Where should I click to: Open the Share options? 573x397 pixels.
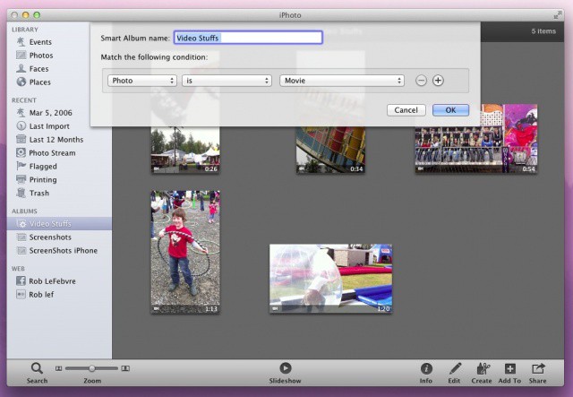pos(538,368)
